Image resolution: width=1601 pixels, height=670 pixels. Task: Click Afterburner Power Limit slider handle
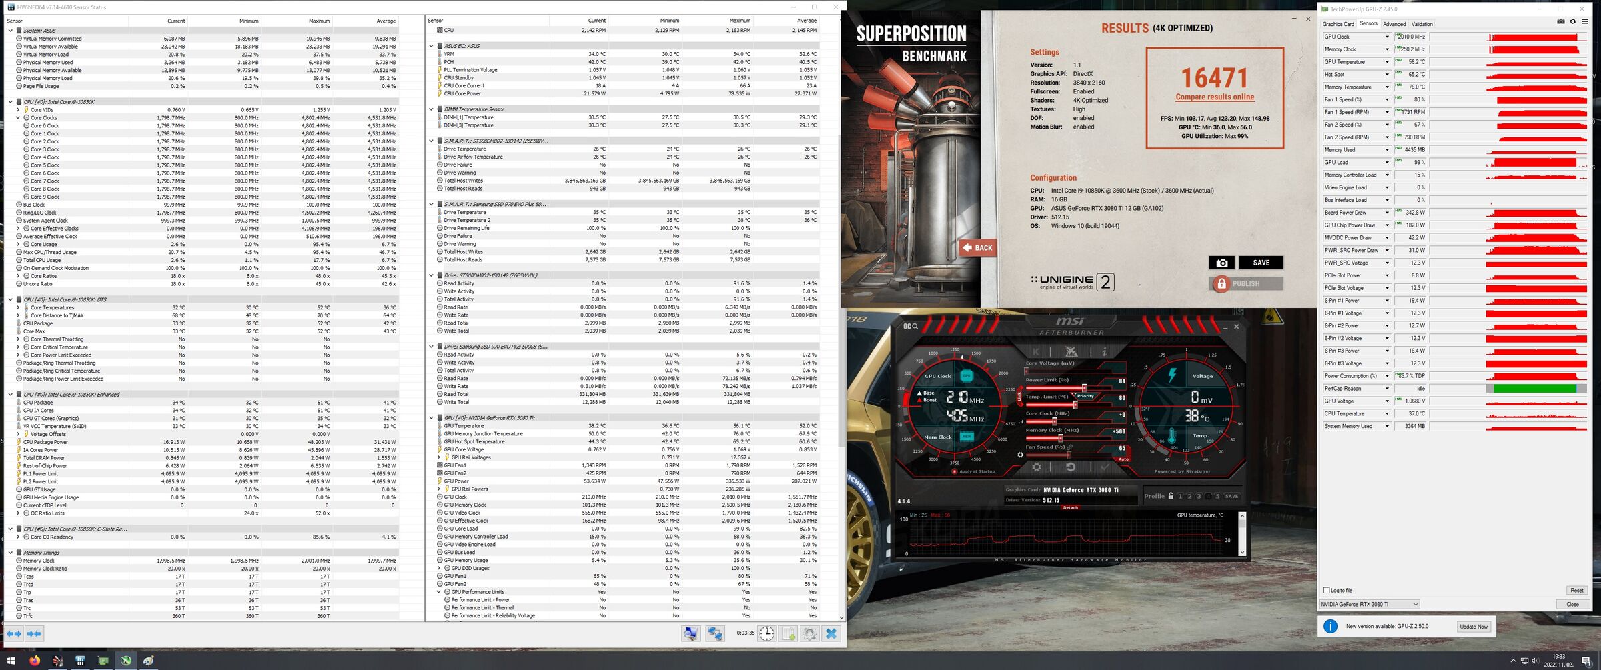click(x=1084, y=388)
